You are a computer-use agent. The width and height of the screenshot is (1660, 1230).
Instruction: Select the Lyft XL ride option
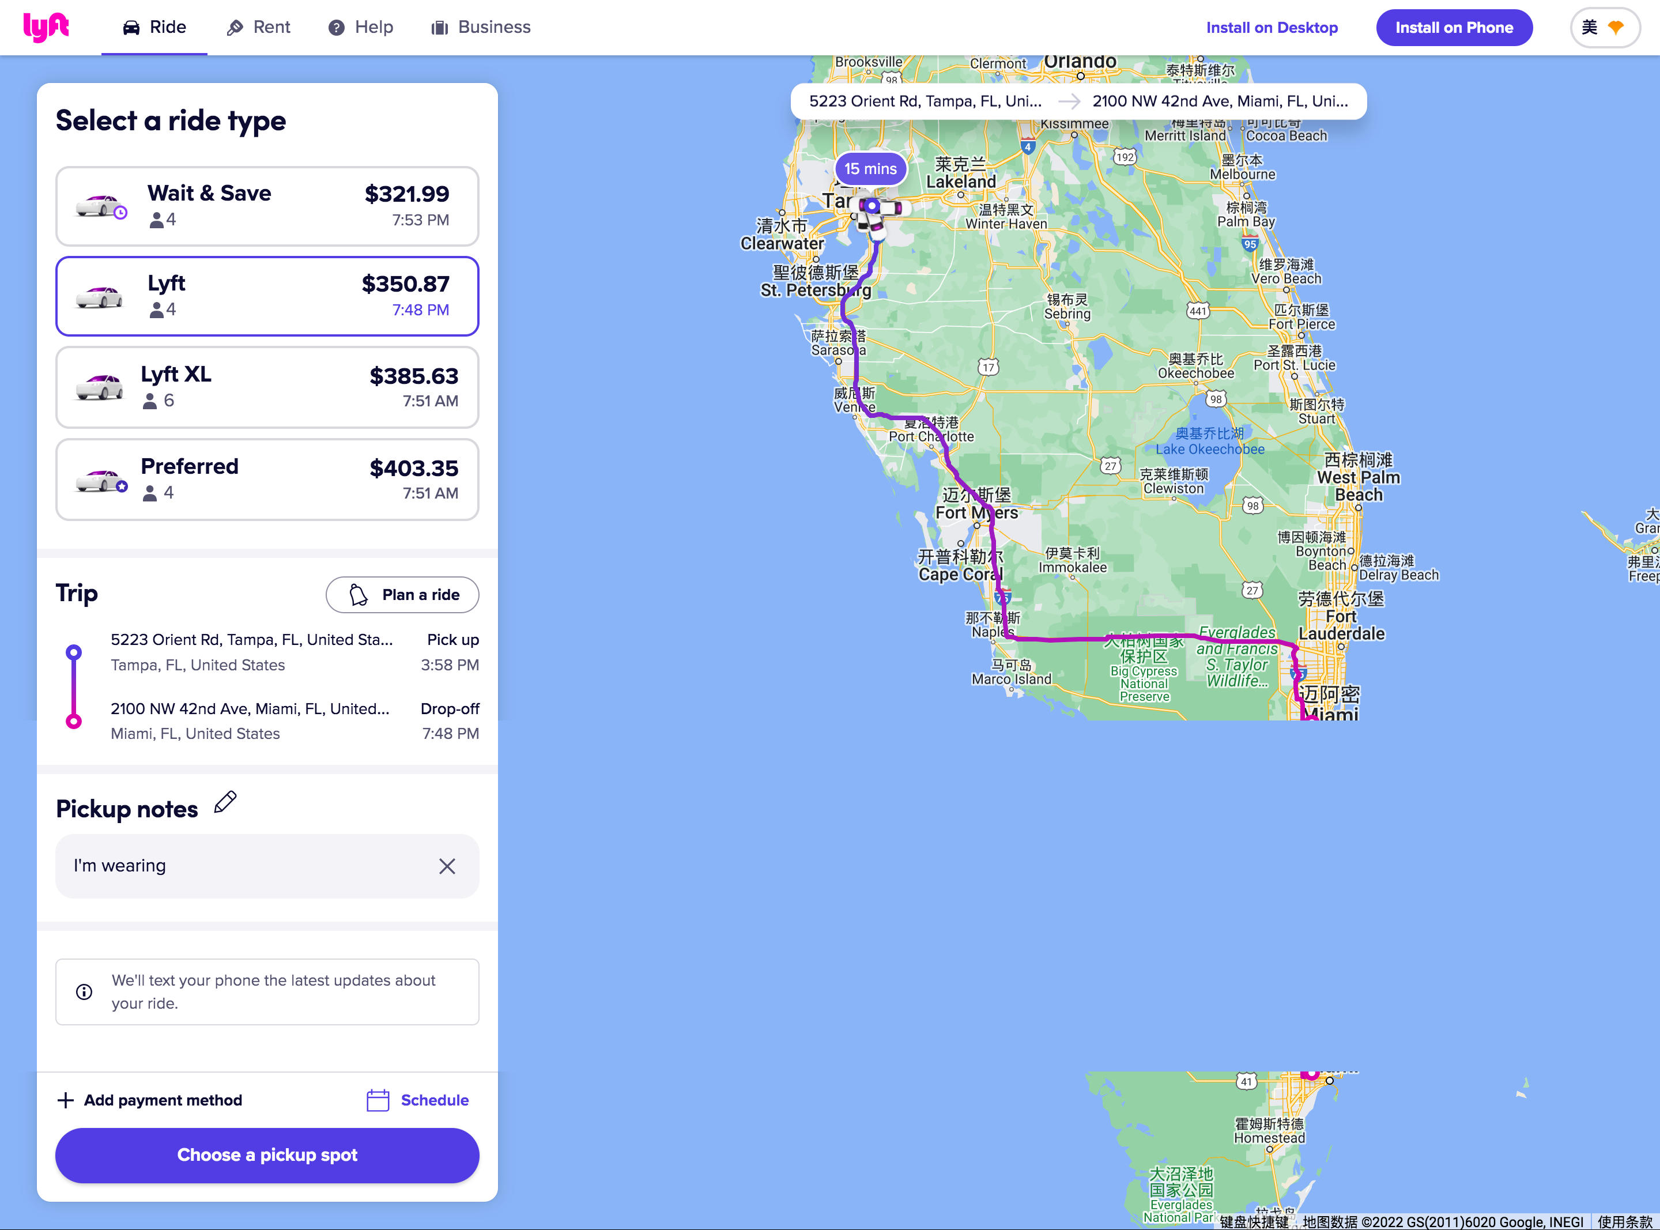click(x=267, y=387)
